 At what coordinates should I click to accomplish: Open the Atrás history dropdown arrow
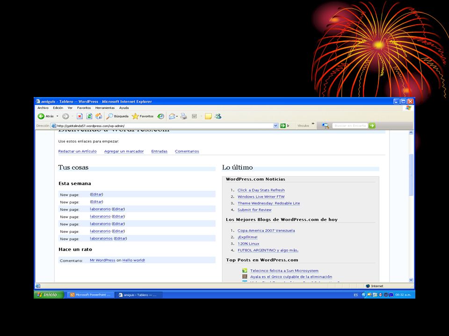(x=57, y=116)
